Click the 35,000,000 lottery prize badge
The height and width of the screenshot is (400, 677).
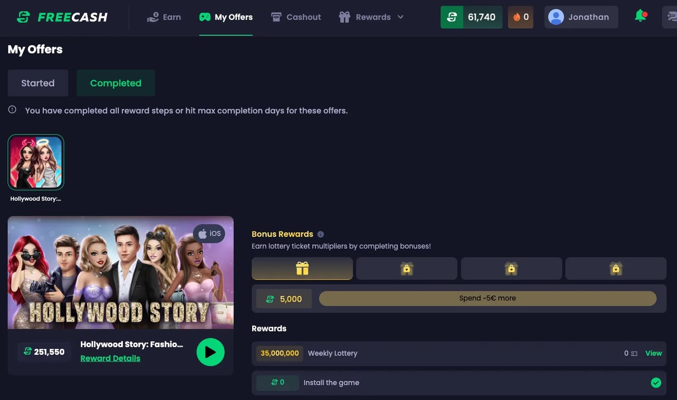tap(280, 353)
